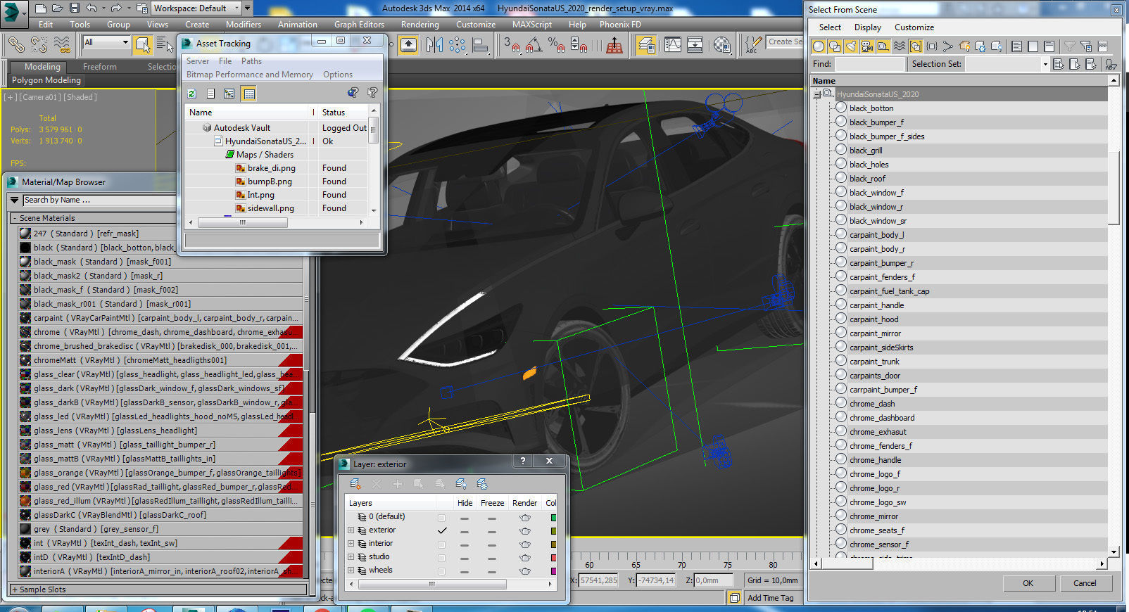Image resolution: width=1129 pixels, height=612 pixels.
Task: Open the Workspace: Default dropdown
Action: pyautogui.click(x=196, y=8)
